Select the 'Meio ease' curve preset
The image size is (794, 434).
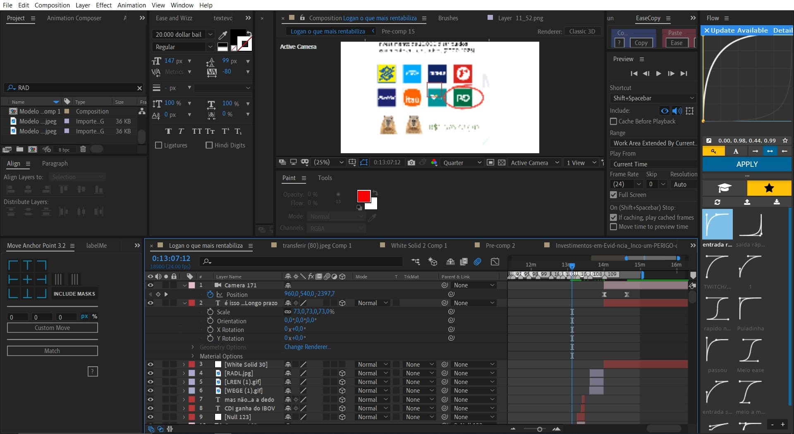click(x=750, y=350)
